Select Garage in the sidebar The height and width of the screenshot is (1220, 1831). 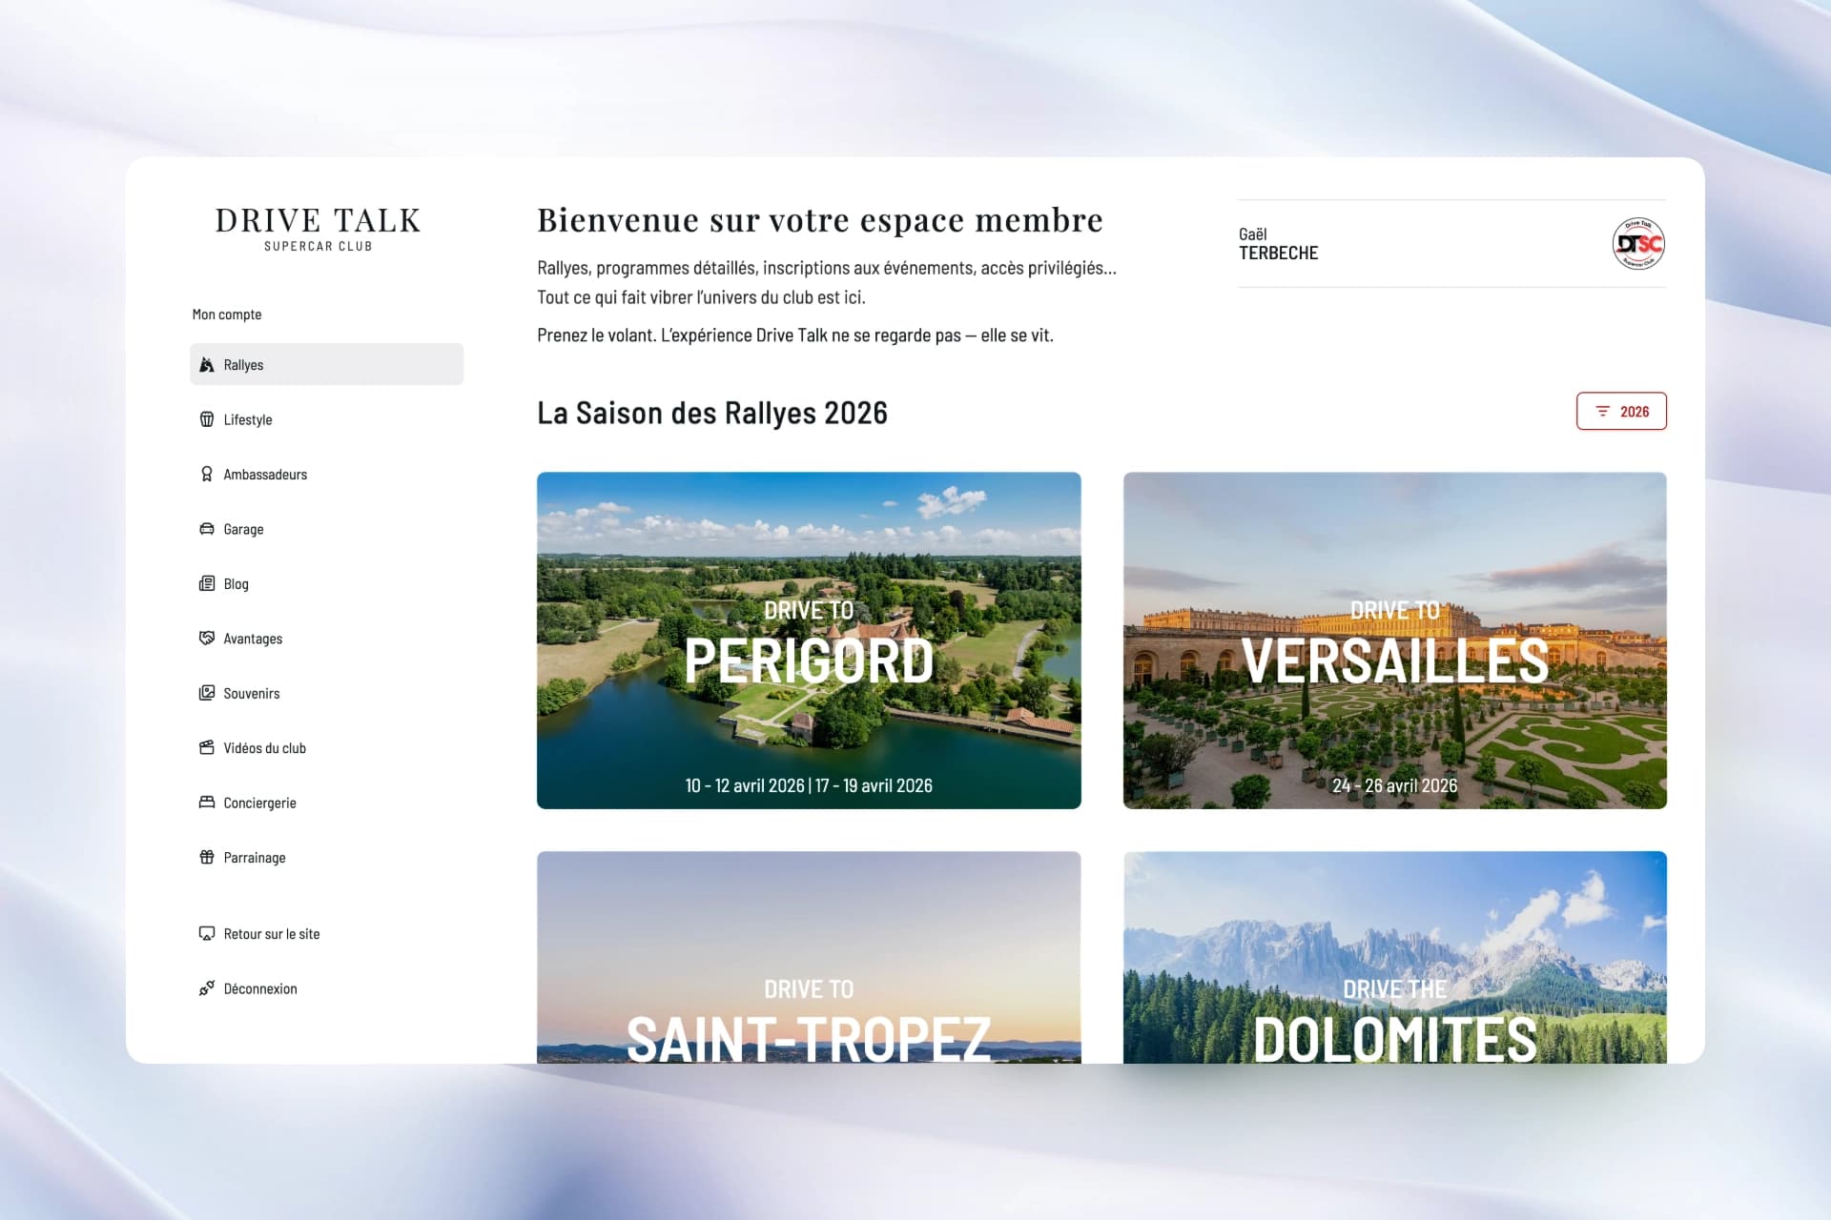pos(326,529)
